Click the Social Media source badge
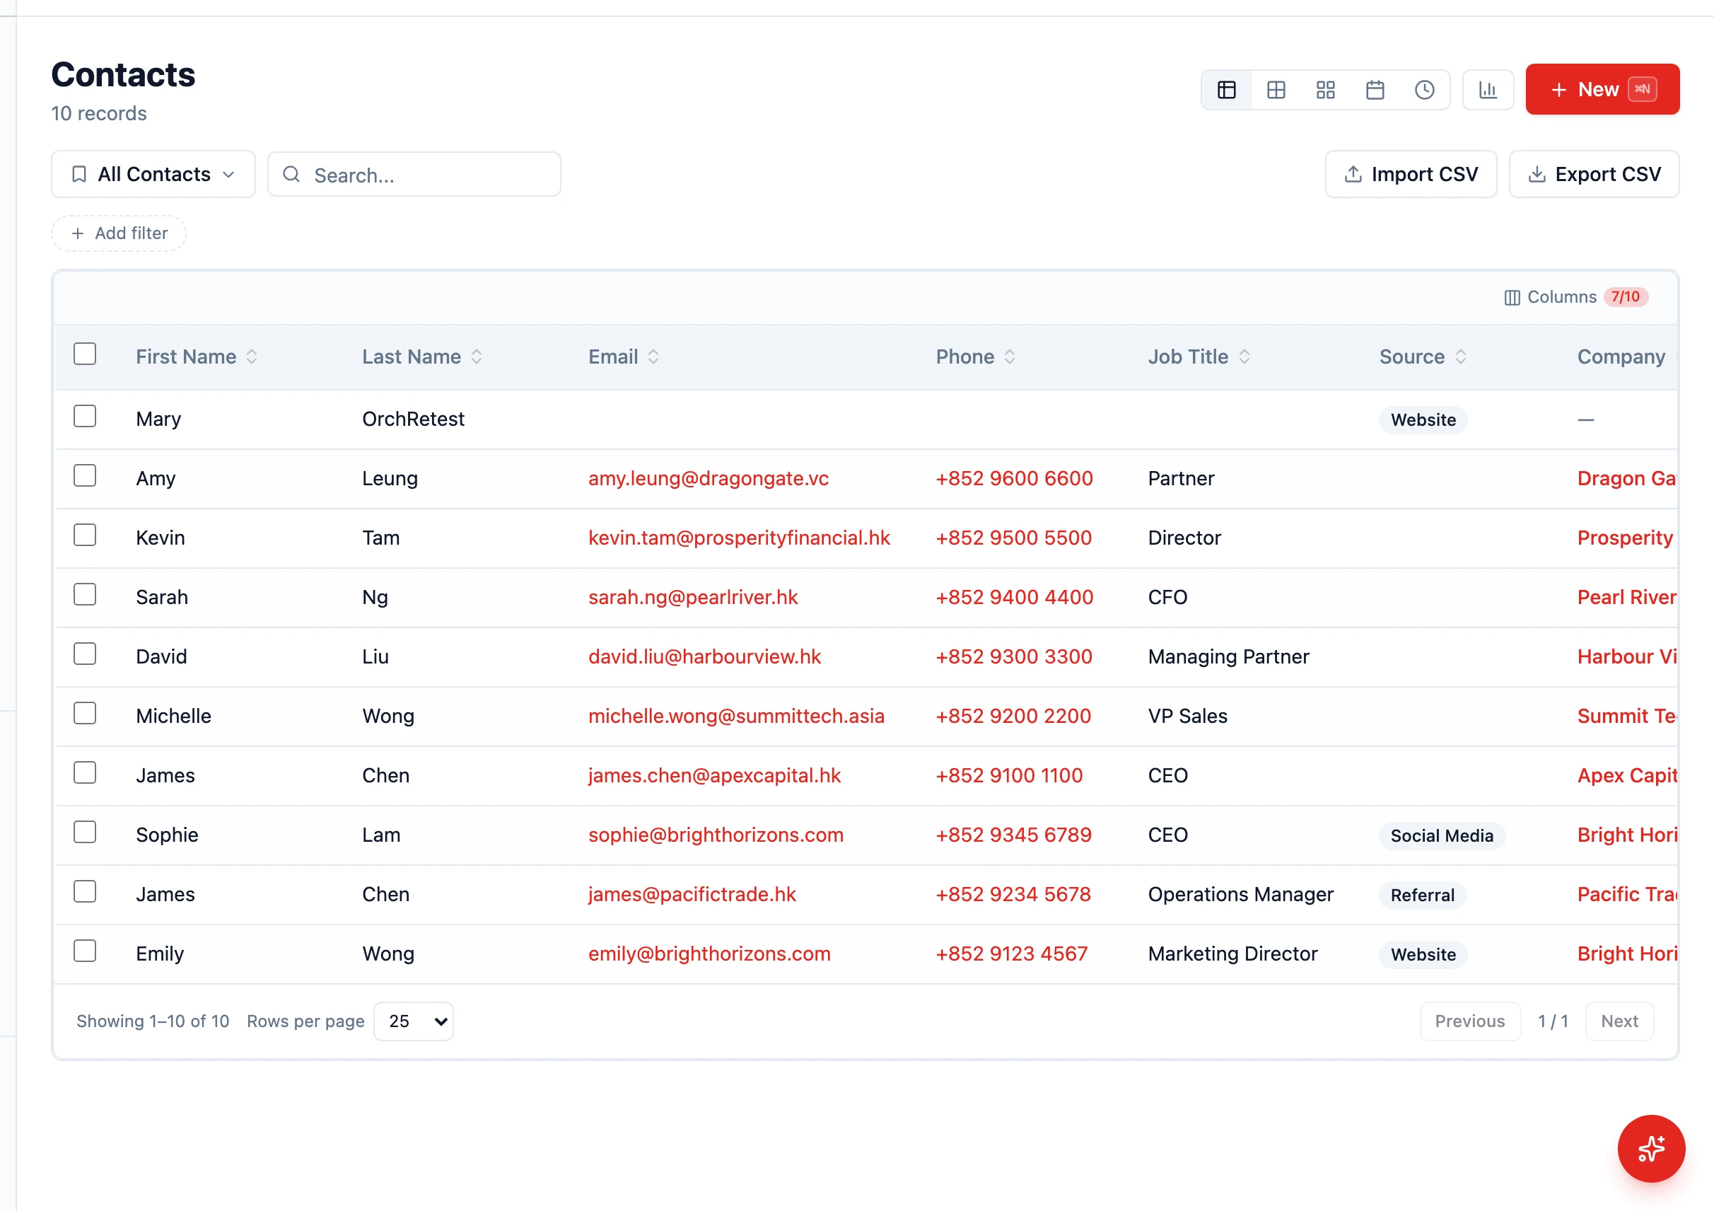Image resolution: width=1714 pixels, height=1211 pixels. [1442, 835]
